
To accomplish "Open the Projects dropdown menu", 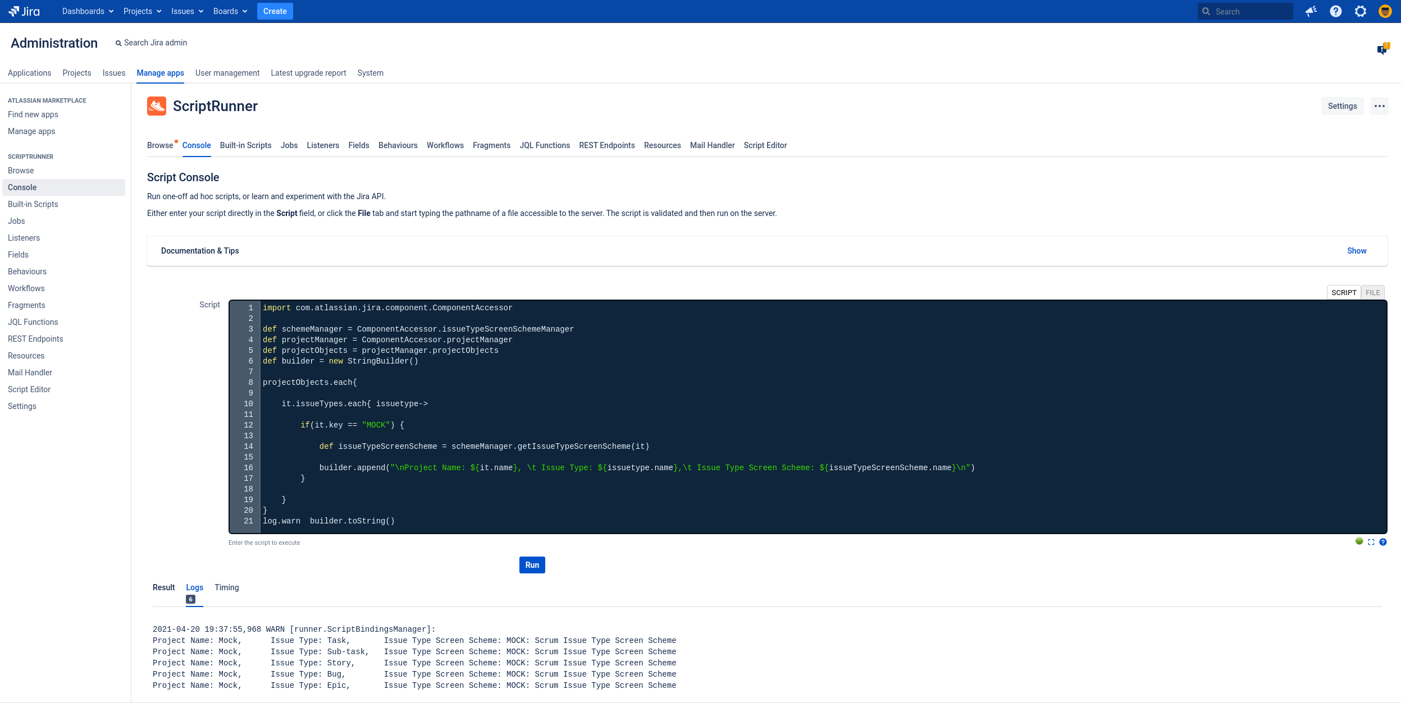I will tap(142, 11).
